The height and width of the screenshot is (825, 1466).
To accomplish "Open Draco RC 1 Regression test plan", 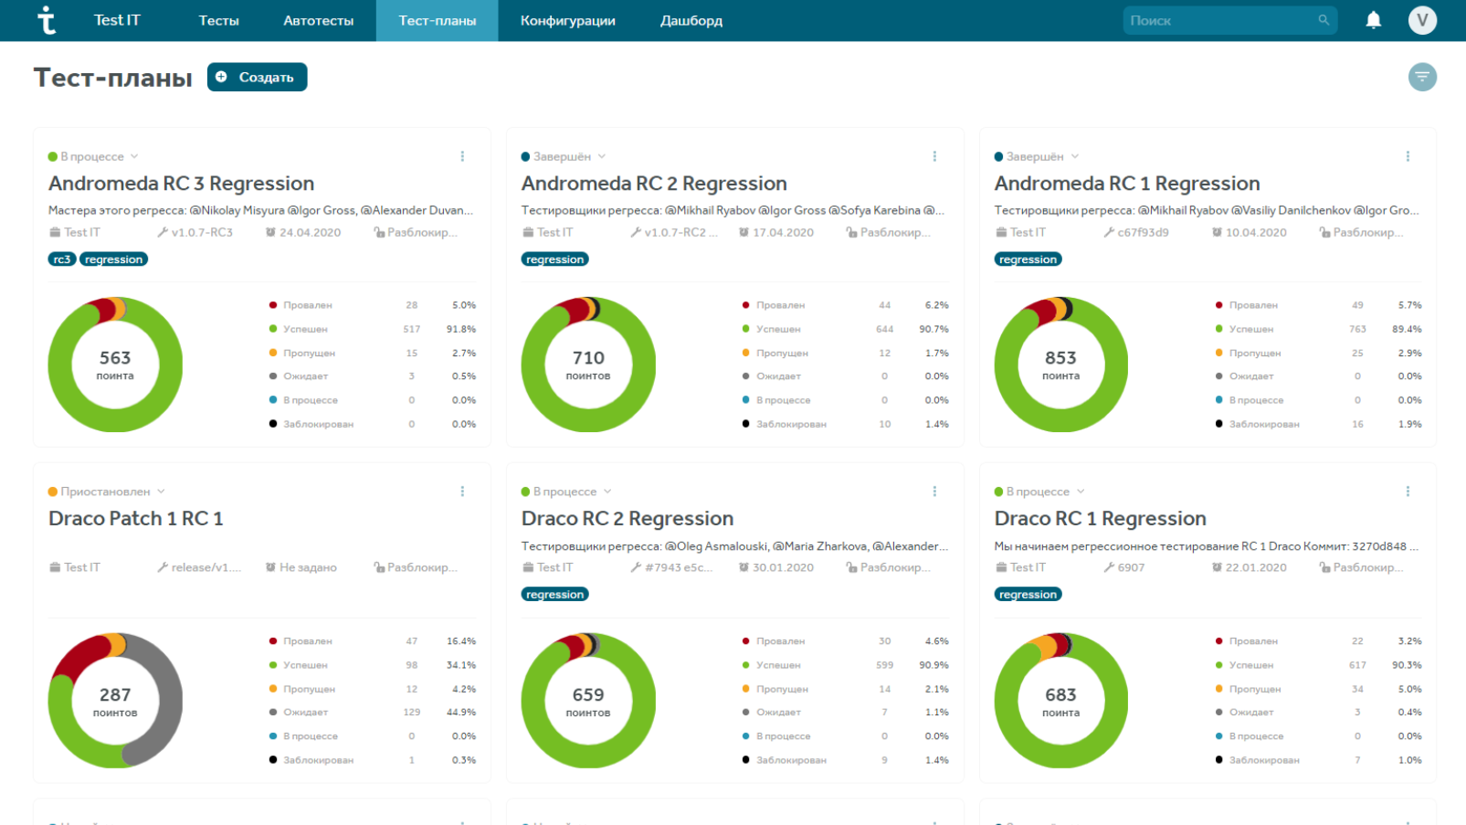I will pos(1101,519).
